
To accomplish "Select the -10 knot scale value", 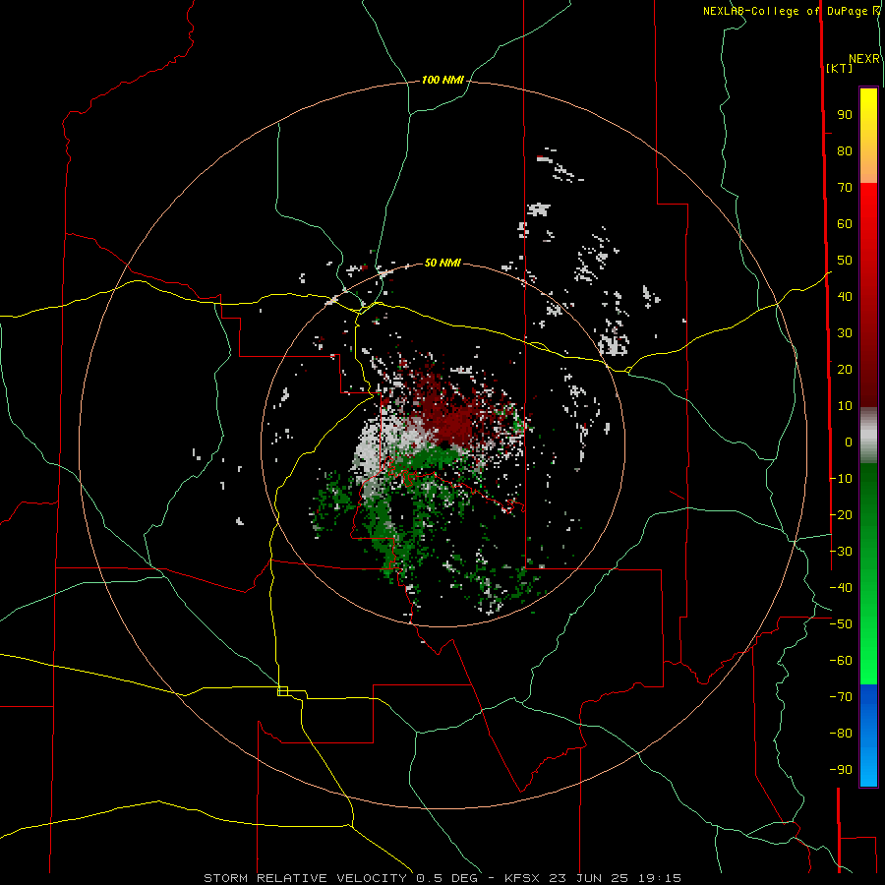I will [x=841, y=479].
